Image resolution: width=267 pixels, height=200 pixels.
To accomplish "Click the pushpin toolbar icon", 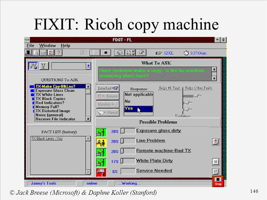I will (141, 53).
